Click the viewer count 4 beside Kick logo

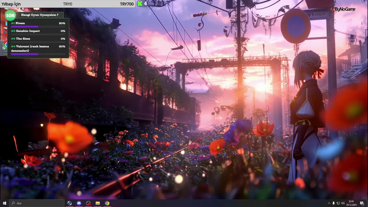tap(145, 4)
